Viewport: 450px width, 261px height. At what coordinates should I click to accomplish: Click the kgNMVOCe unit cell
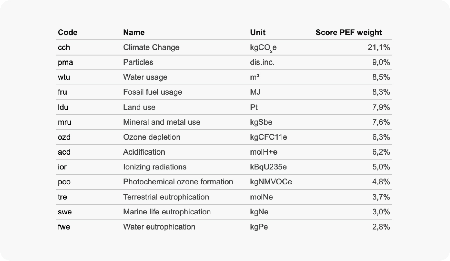coord(271,182)
